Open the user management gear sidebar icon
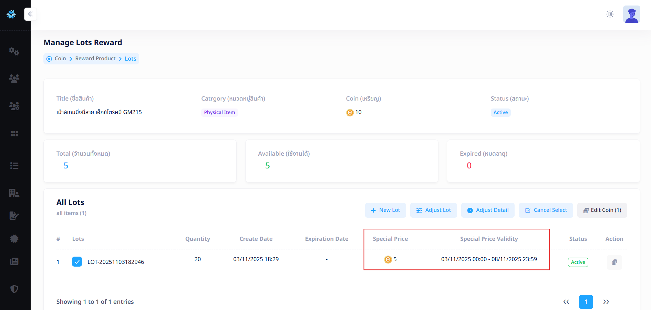Viewport: 651px width, 310px height. click(14, 106)
